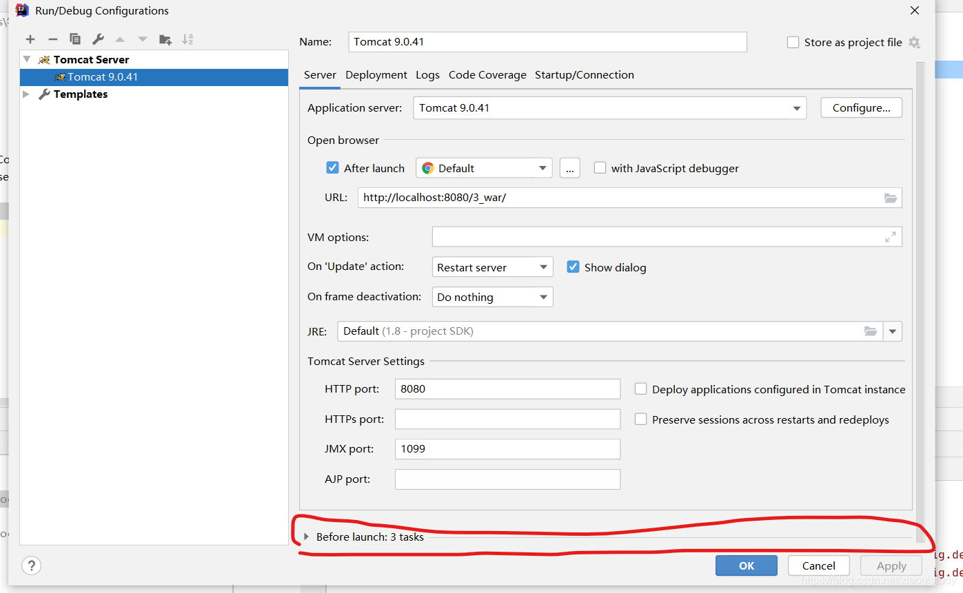Open edit templates wrench icon in toolbar
Image resolution: width=963 pixels, height=593 pixels.
(98, 39)
